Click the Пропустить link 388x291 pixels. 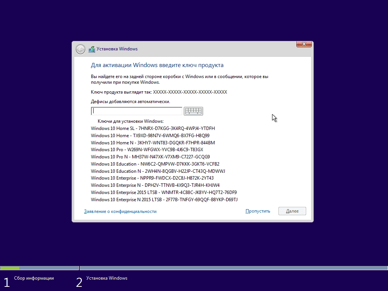click(x=258, y=211)
